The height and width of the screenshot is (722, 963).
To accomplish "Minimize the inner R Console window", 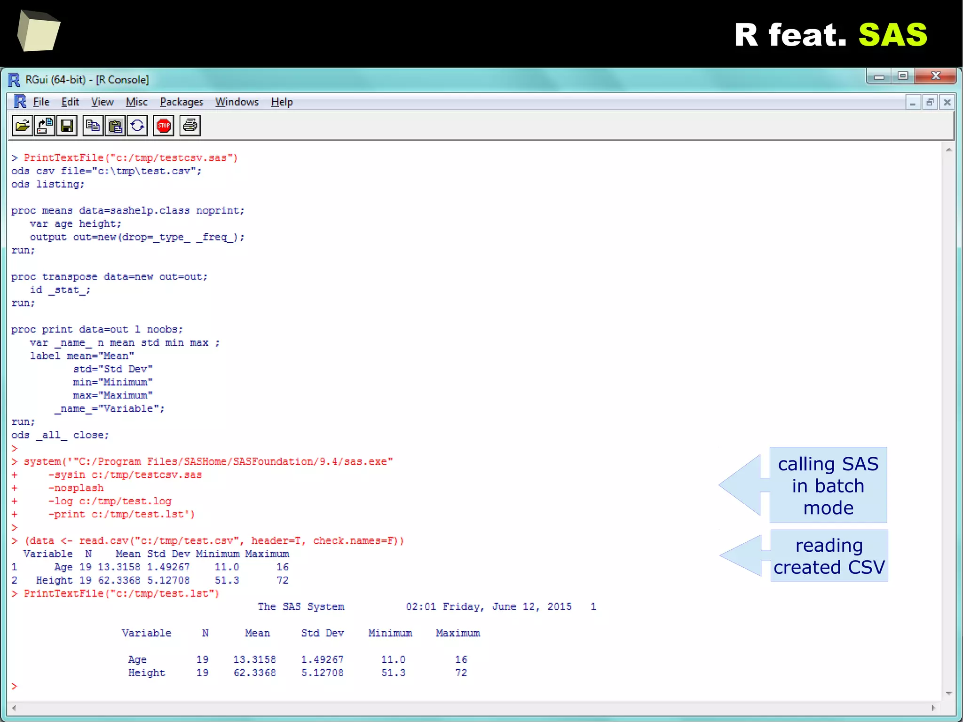I will point(913,102).
